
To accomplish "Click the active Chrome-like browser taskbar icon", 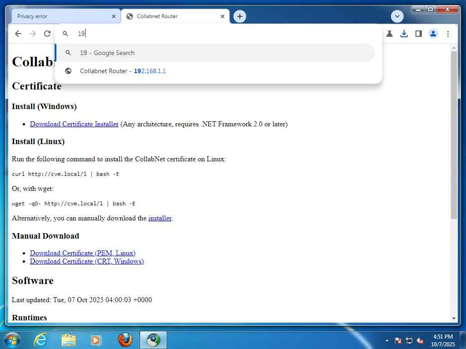I will pos(153,340).
